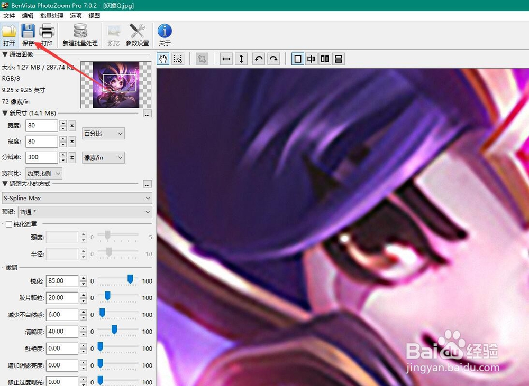Open the 选项 menu

click(76, 16)
